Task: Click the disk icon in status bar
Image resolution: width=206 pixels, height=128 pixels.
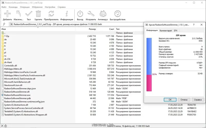Action: click(2, 126)
